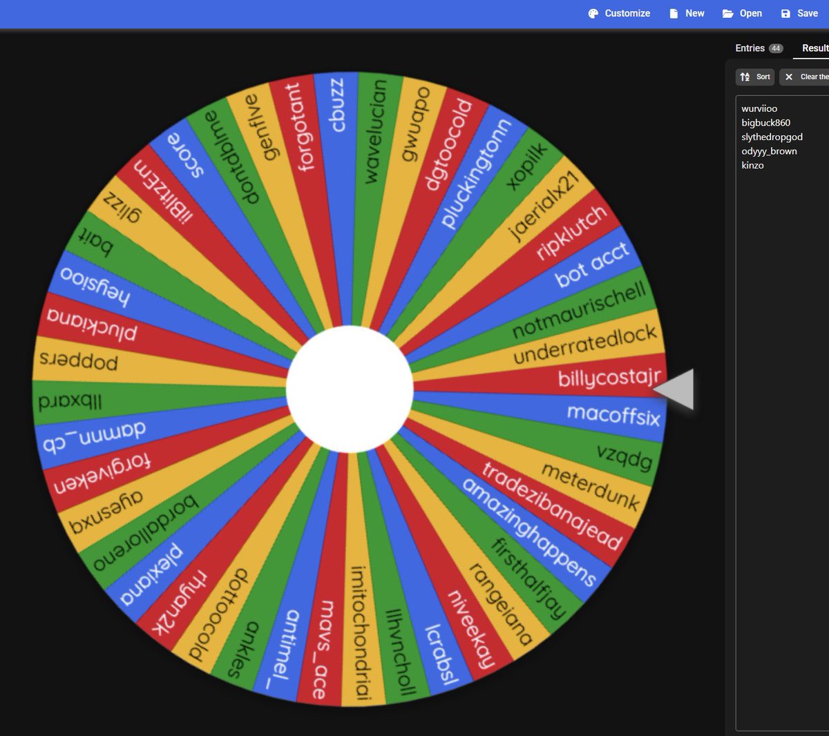Click the jaerialx21 wheel slice
This screenshot has width=829, height=736.
click(x=543, y=207)
